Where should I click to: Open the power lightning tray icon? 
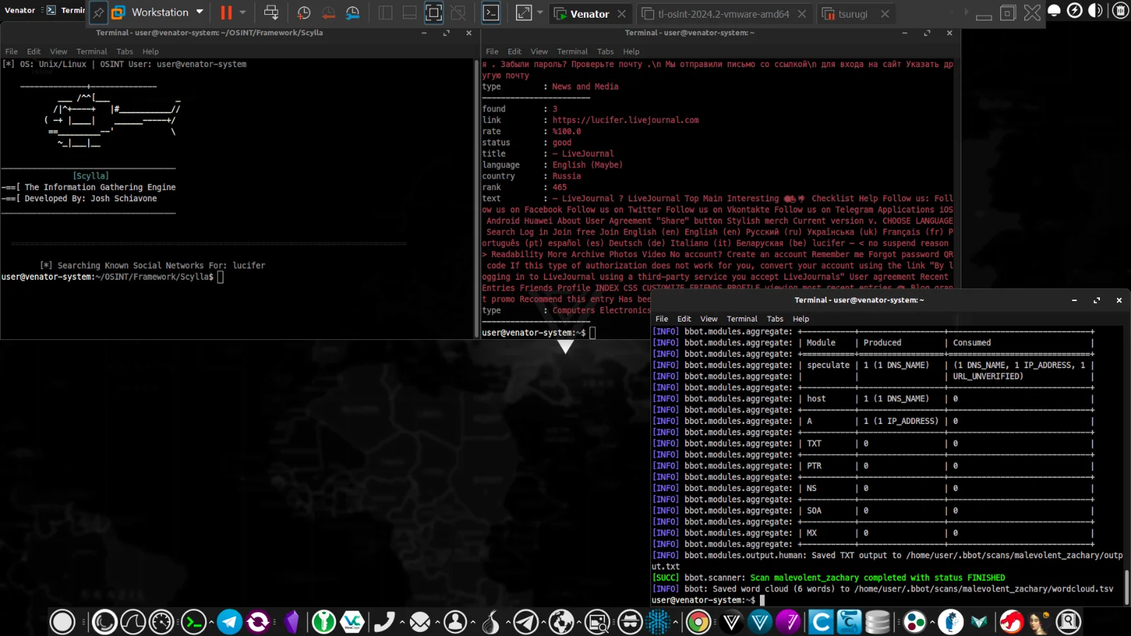tap(1074, 10)
